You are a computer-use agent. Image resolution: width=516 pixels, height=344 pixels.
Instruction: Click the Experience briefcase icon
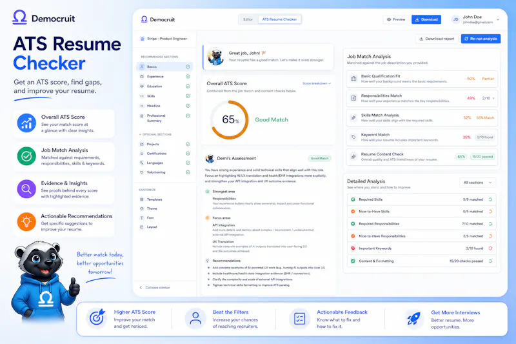coord(142,76)
